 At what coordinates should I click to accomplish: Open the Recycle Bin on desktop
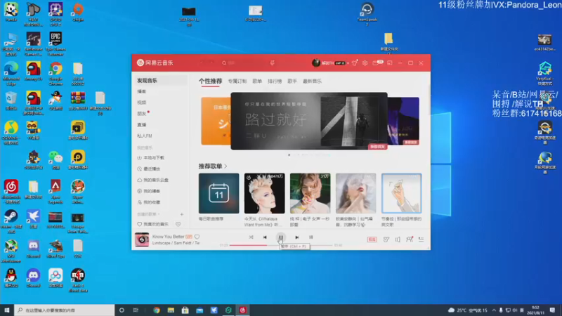(11, 100)
